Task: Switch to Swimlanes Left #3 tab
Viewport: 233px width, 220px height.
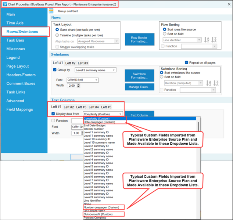Action: 83,63
